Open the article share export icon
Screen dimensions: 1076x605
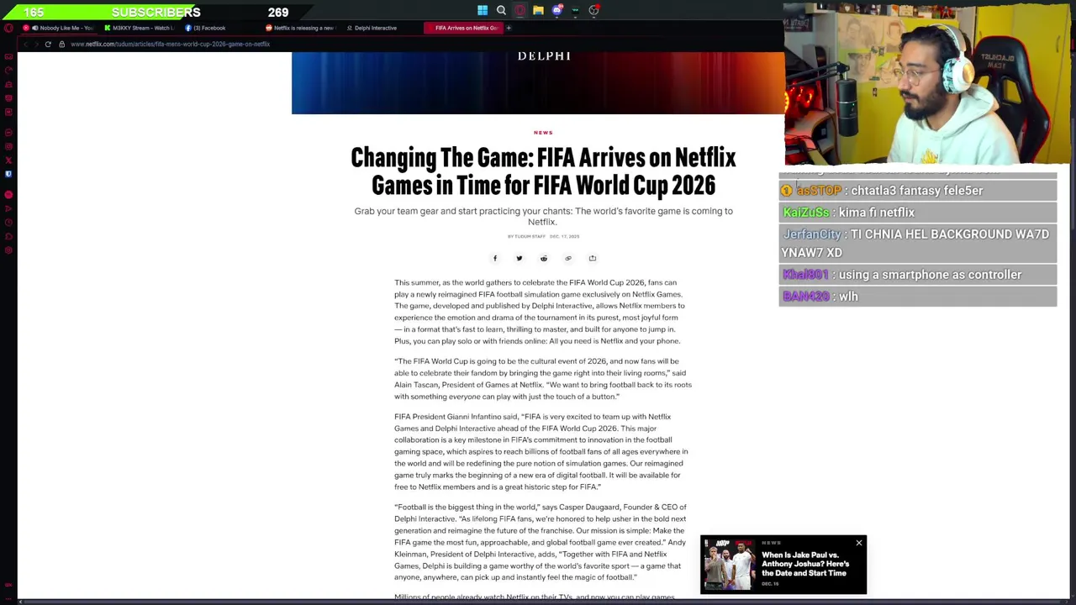coord(593,258)
